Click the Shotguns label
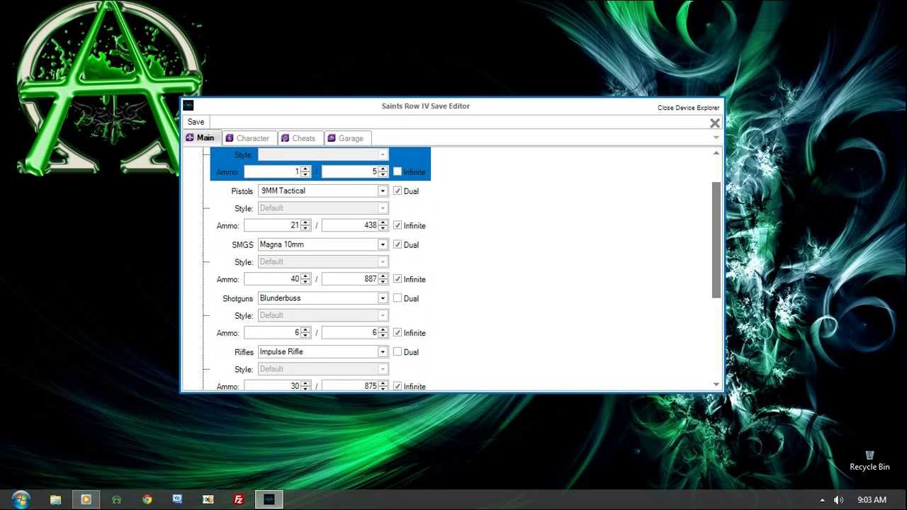Viewport: 907px width, 510px height. pos(237,298)
